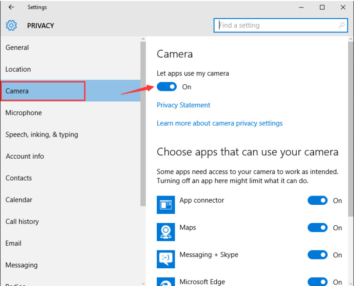Viewport: 354px width, 286px height.
Task: Focus the Find a setting search box
Action: pyautogui.click(x=281, y=25)
